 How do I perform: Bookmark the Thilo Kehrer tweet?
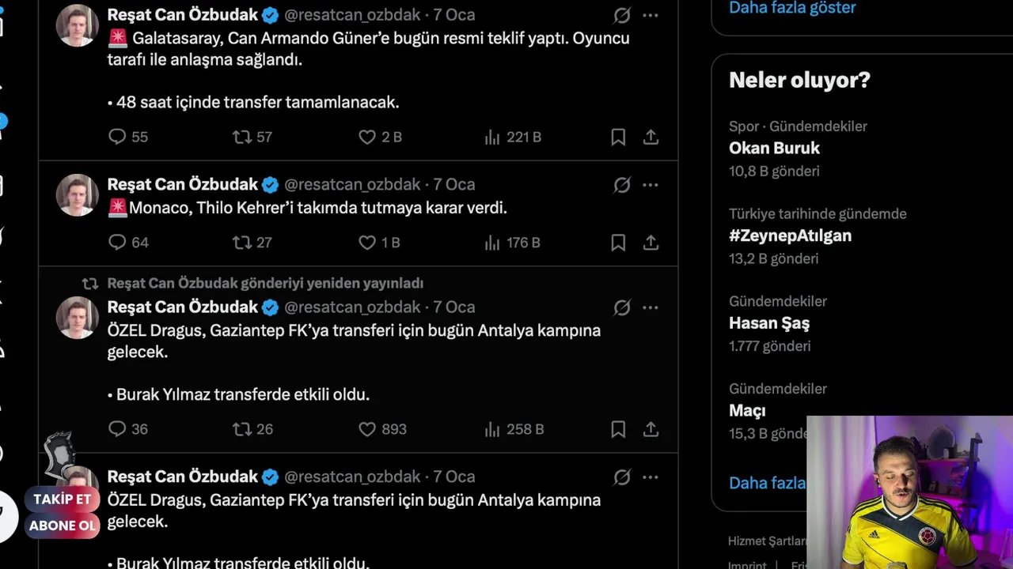click(x=618, y=243)
